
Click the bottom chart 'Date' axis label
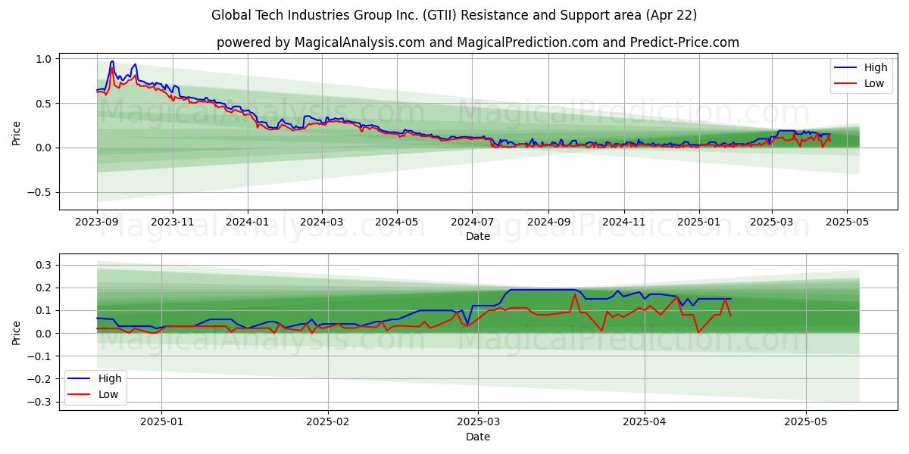(x=478, y=437)
